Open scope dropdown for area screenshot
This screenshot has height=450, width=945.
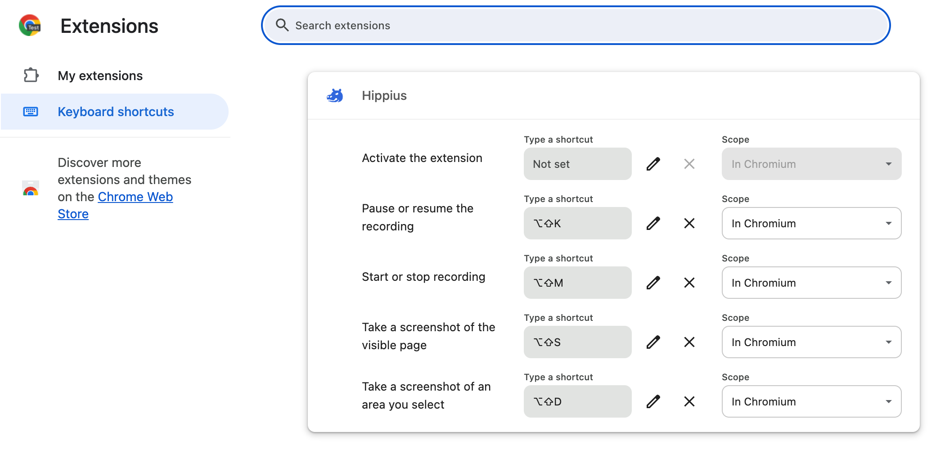point(811,401)
